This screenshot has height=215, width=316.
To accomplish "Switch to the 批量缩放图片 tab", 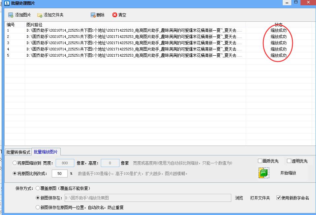I will [x=46, y=151].
